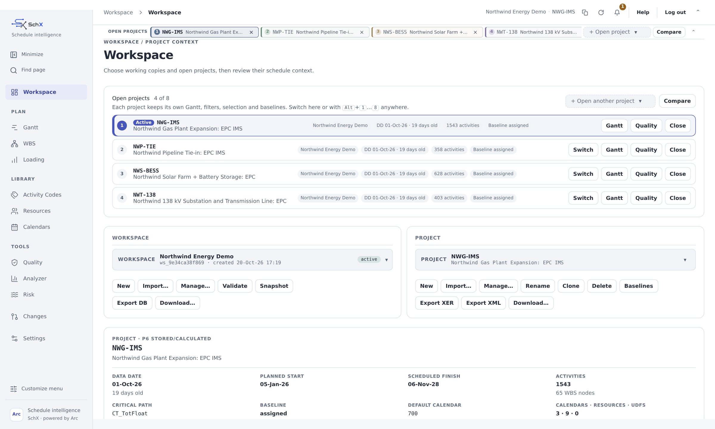
Task: Click the number 2 badge on NWP-TIE row
Action: tap(122, 150)
